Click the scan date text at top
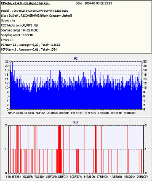Screen dimensions: 152x181 point(94,3)
